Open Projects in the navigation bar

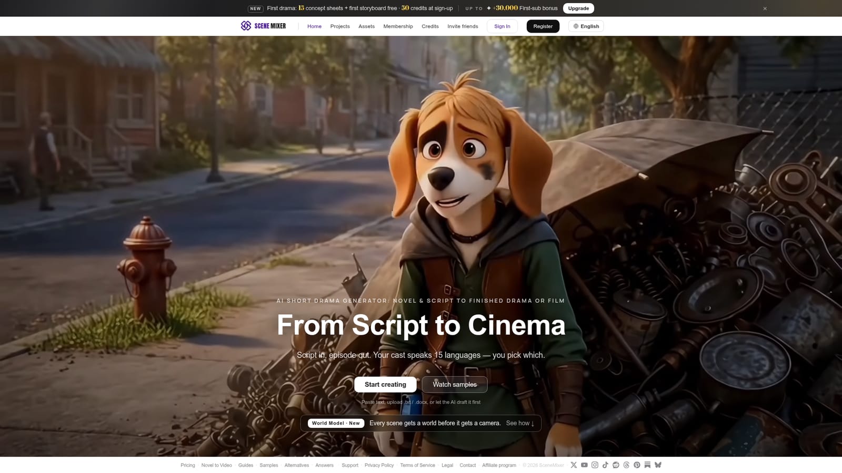pos(340,26)
